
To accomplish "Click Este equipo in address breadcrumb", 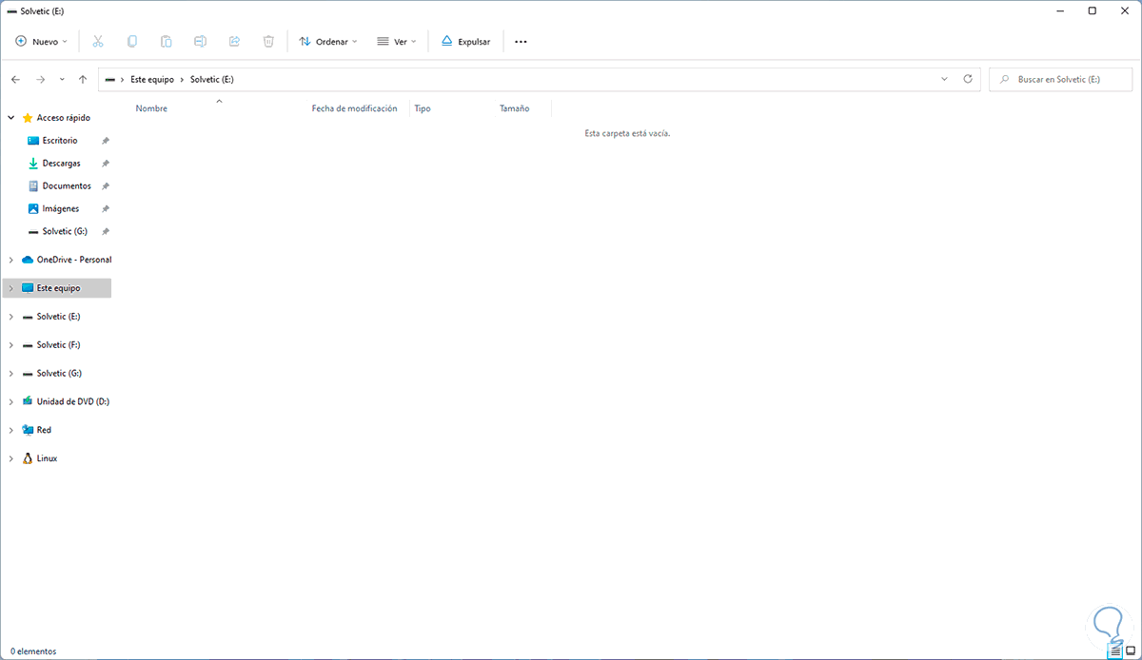I will click(x=152, y=80).
